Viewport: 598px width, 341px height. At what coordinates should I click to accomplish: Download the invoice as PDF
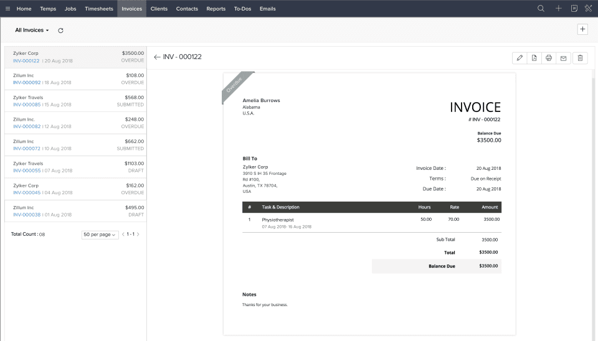[534, 58]
